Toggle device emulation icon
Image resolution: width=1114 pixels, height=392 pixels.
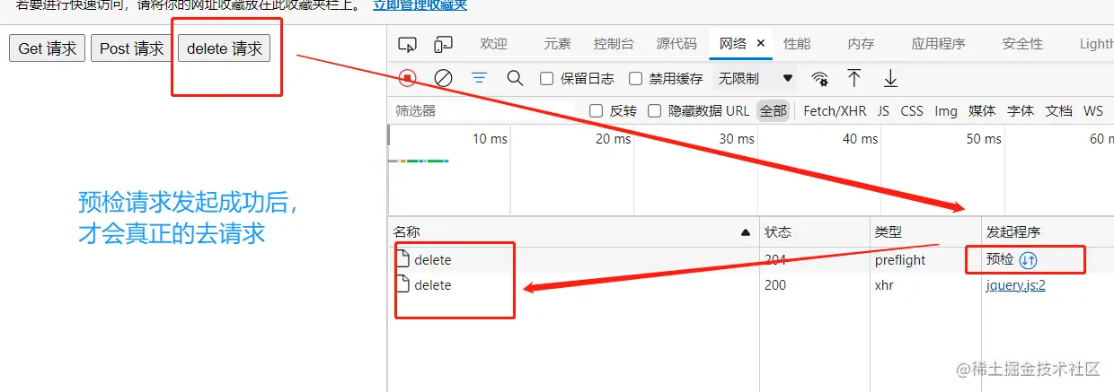443,44
